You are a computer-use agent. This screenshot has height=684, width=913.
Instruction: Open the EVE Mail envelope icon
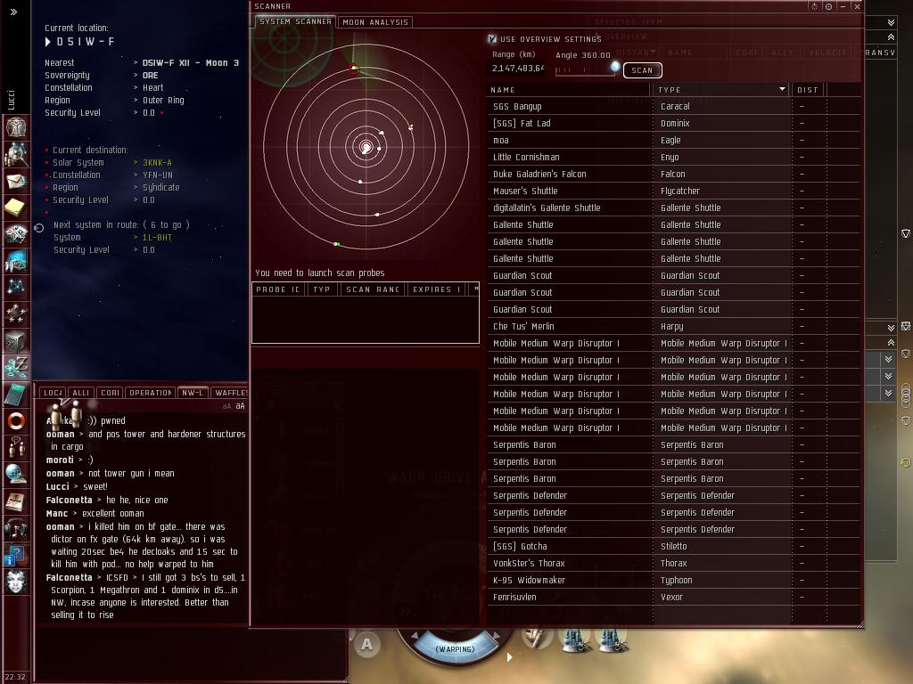(x=16, y=181)
